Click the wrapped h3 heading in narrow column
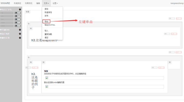The height and width of the screenshot is (102, 184). pos(35,81)
